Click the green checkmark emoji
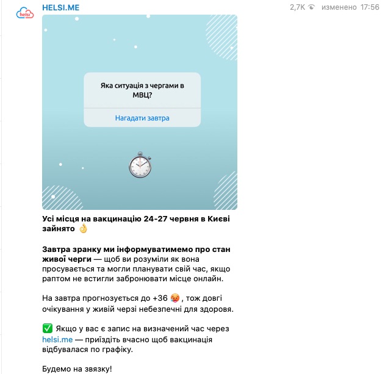This screenshot has width=385, height=374. 48,328
